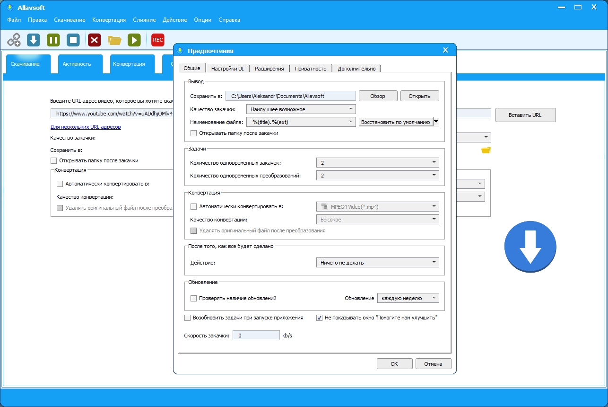Go to the 'Приватность' tab

point(311,68)
